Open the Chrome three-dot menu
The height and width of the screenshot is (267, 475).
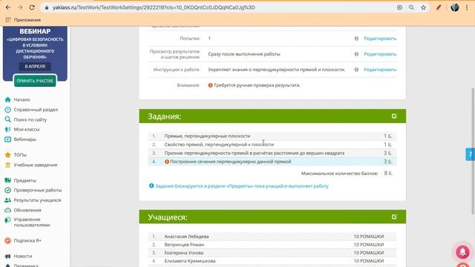(x=467, y=7)
